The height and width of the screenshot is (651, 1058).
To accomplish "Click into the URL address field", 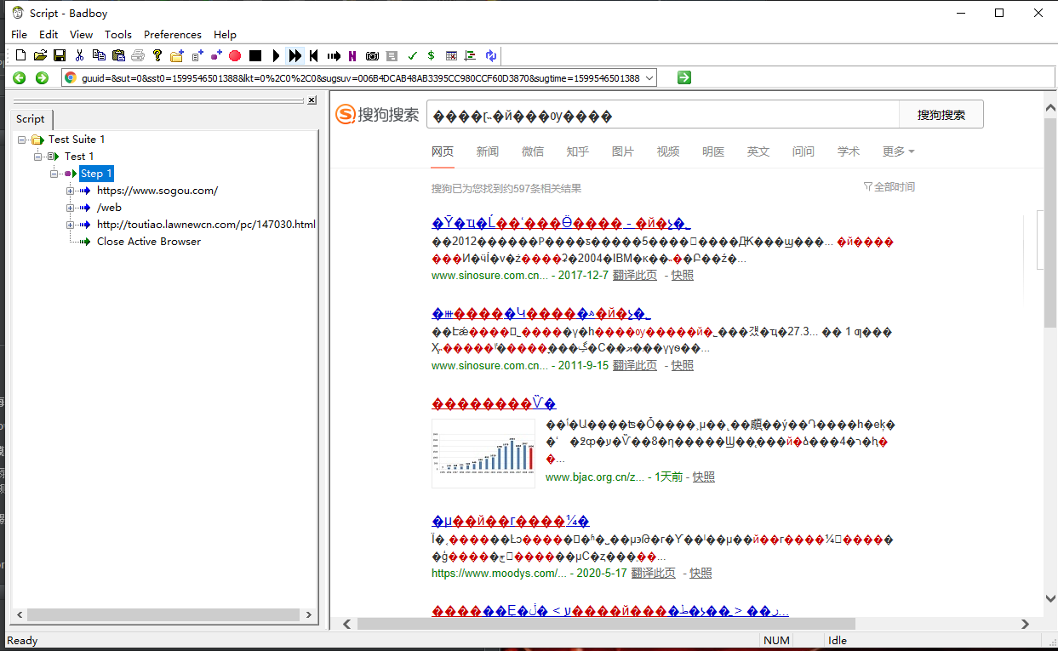I will click(359, 77).
